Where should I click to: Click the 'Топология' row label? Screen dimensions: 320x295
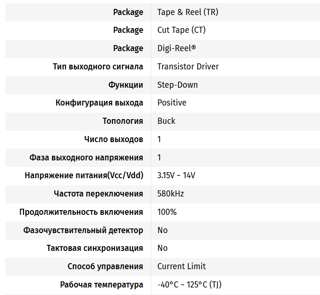click(123, 121)
